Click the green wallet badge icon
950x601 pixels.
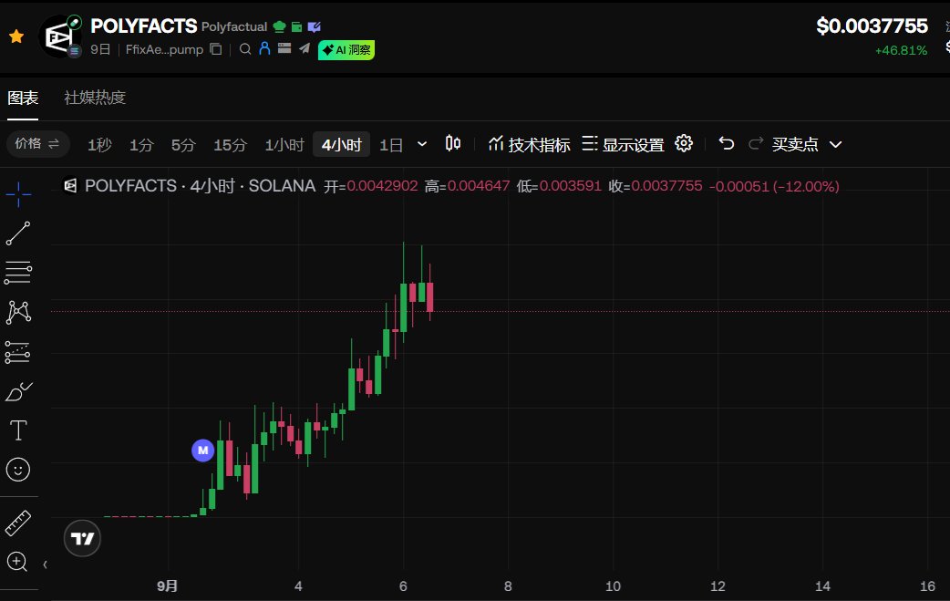296,26
